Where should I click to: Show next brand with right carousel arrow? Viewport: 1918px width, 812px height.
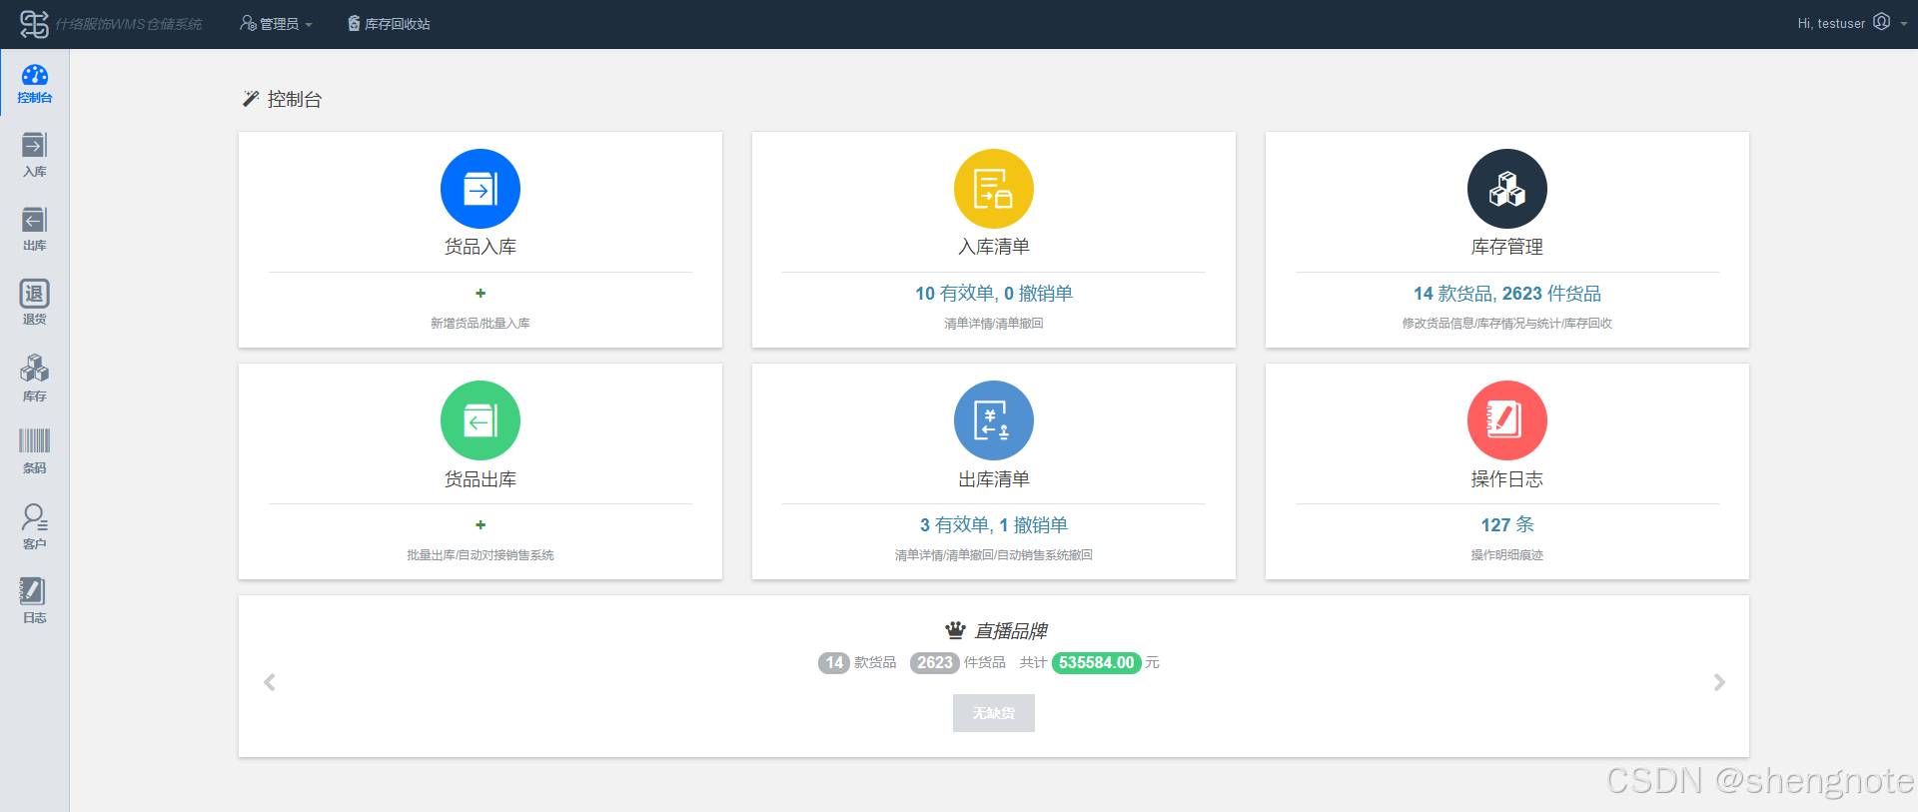(1718, 682)
